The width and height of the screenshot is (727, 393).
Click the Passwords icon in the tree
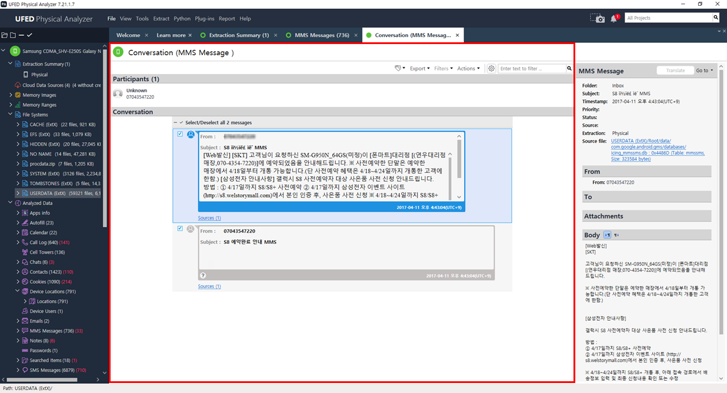25,351
